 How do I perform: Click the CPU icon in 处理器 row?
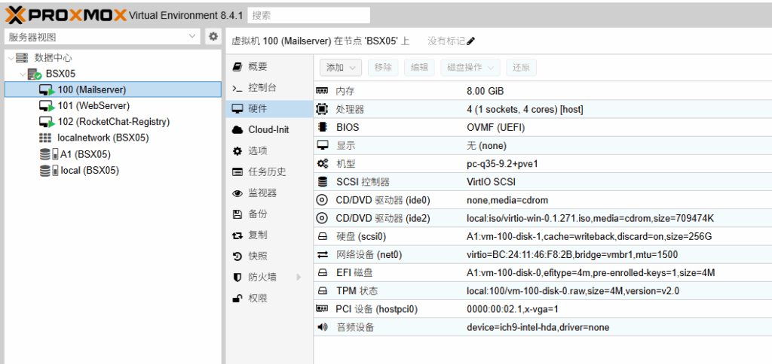click(322, 110)
